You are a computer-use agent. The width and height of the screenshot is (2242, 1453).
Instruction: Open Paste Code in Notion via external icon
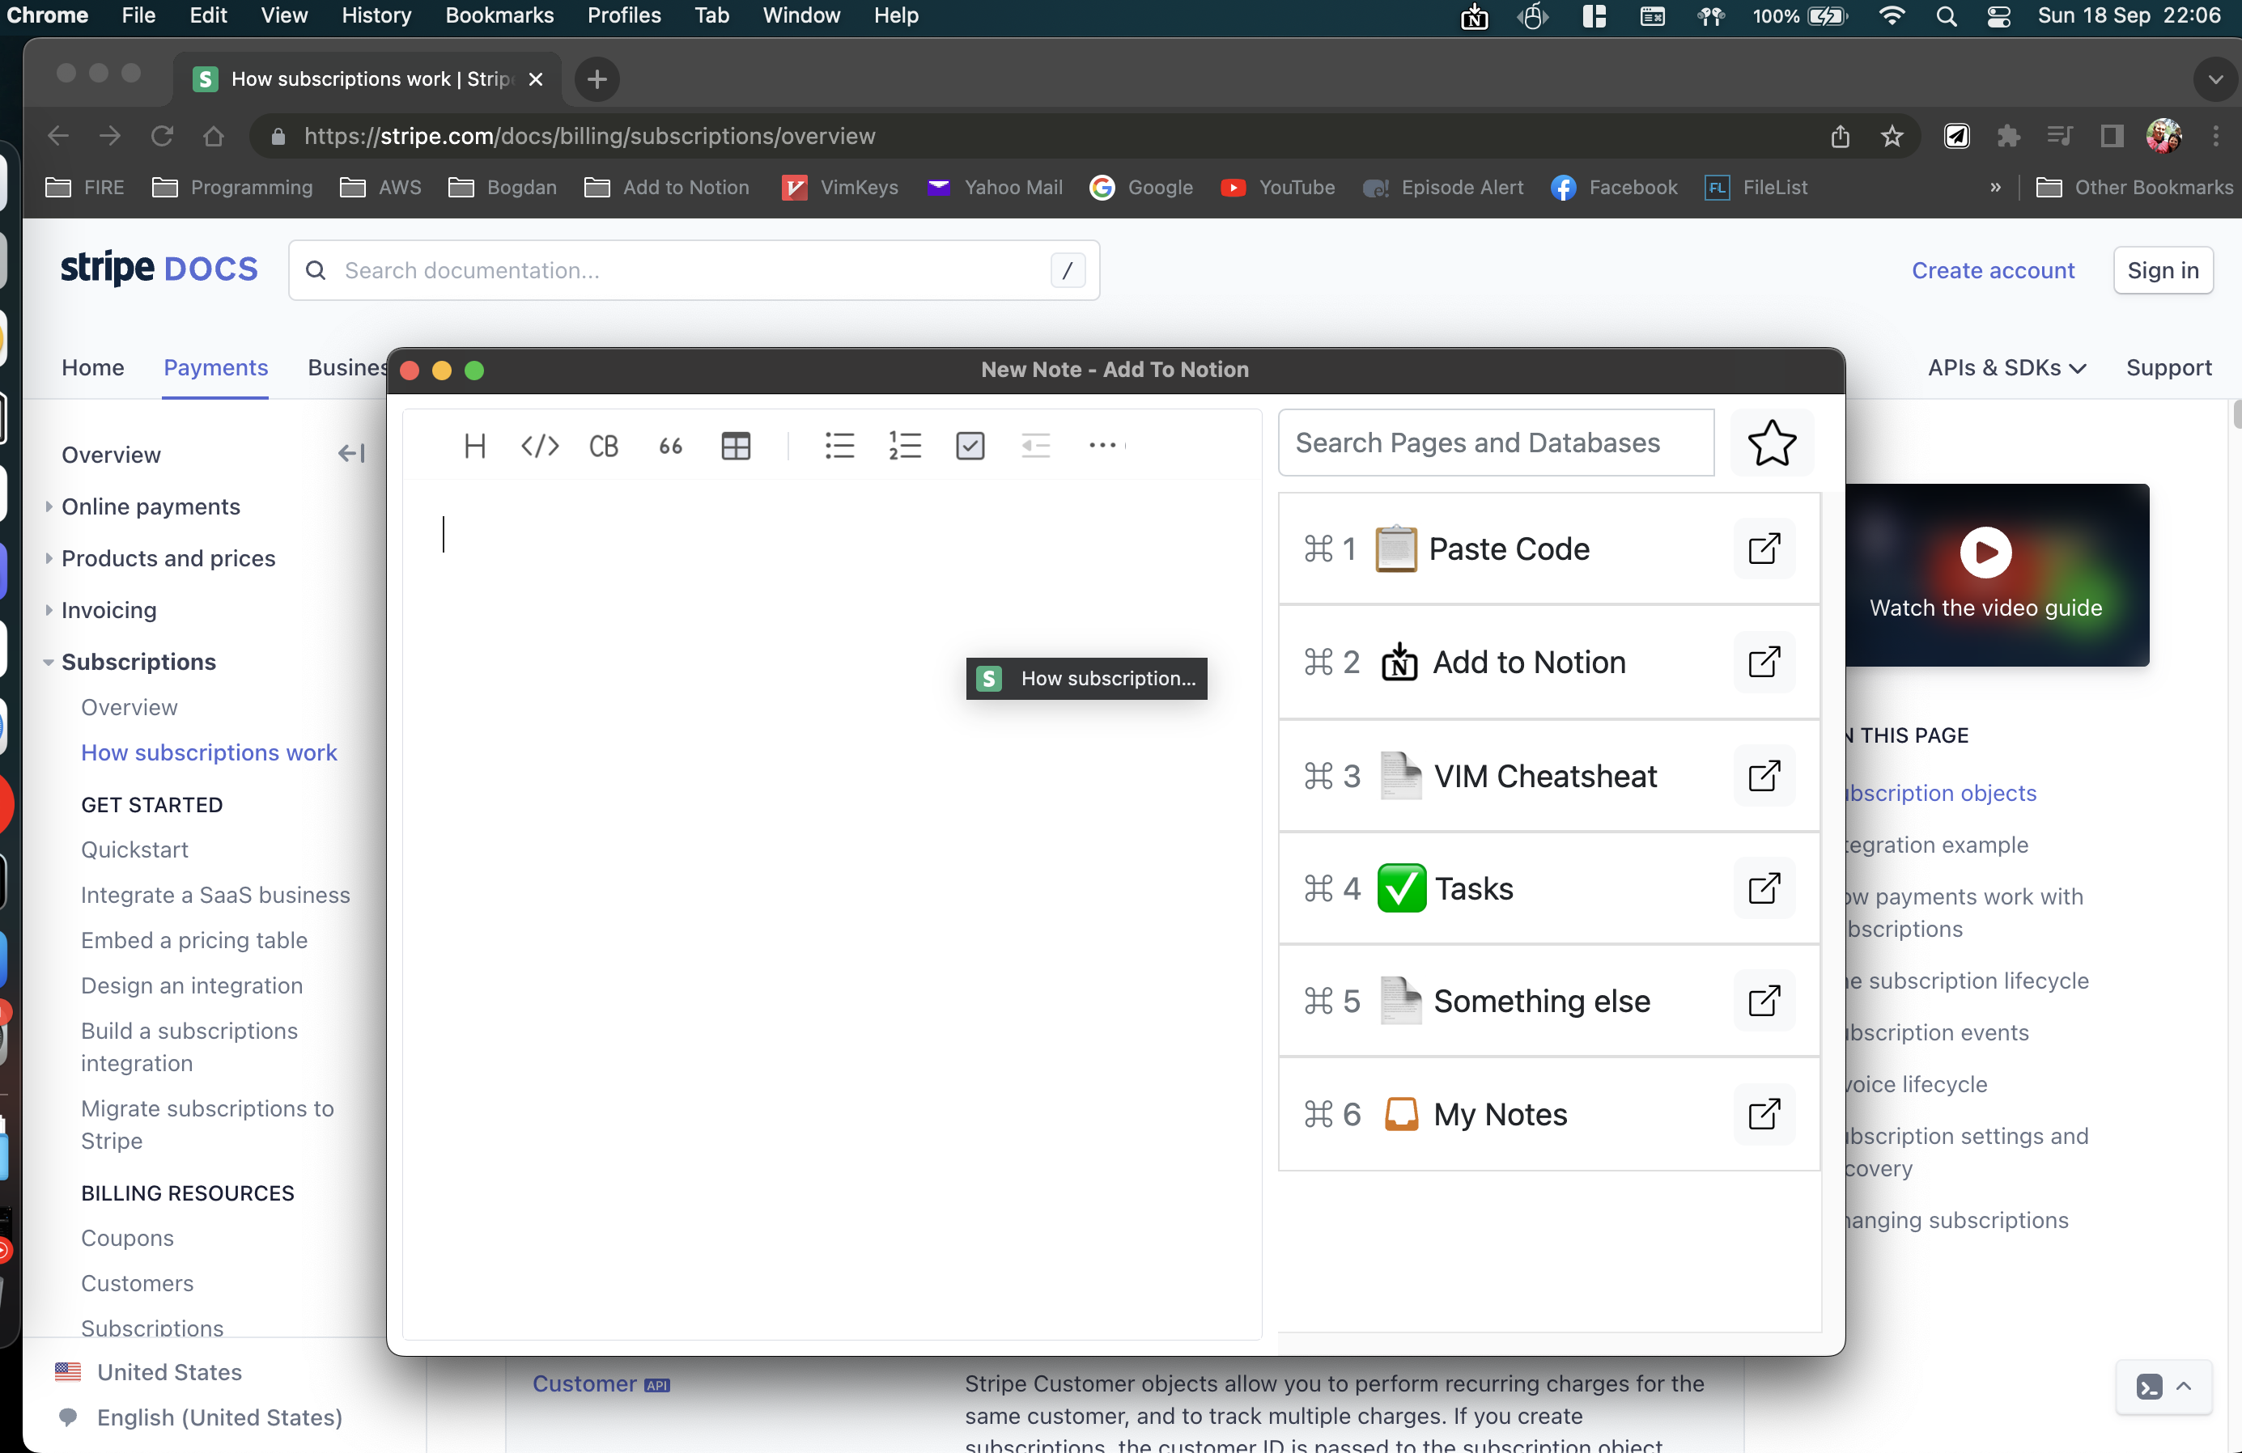point(1764,549)
